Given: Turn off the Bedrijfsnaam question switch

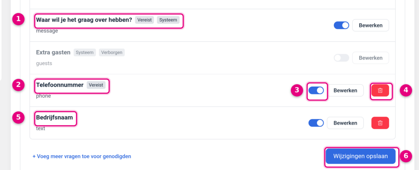Looking at the screenshot, I should (316, 123).
